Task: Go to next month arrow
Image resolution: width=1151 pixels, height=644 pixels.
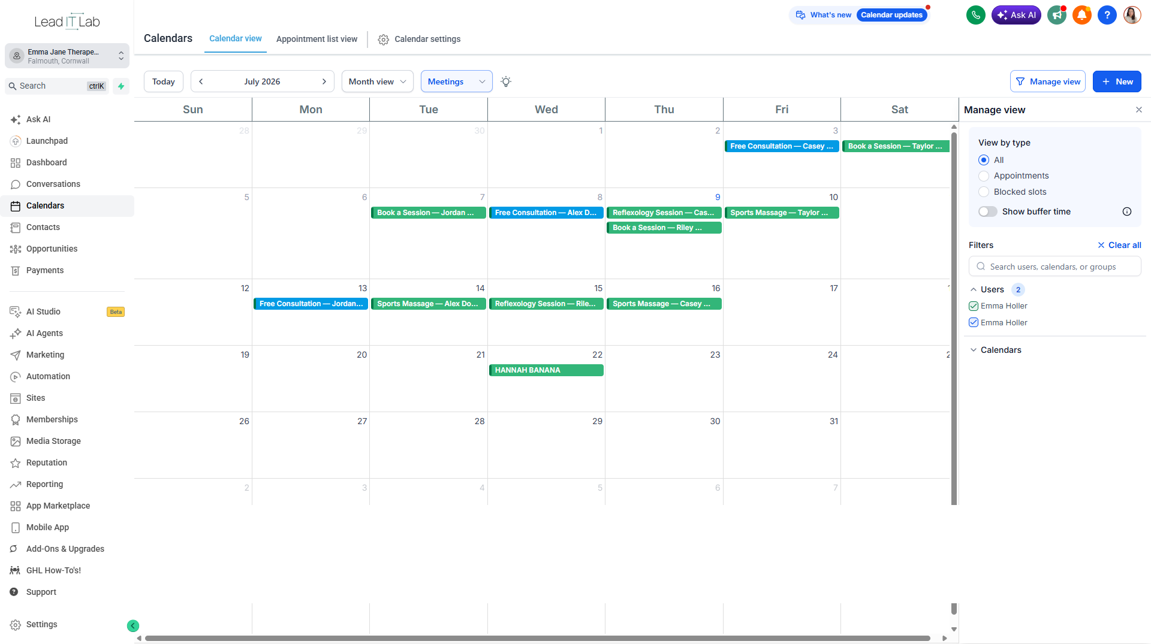Action: pyautogui.click(x=324, y=81)
